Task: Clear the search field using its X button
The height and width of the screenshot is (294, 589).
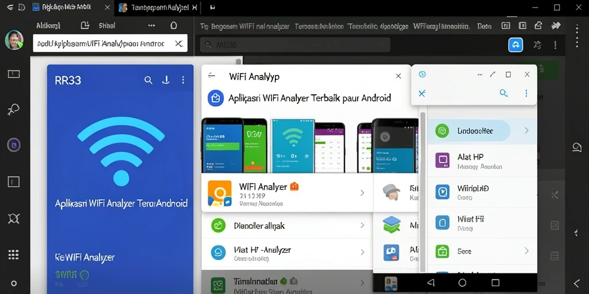Action: click(179, 44)
